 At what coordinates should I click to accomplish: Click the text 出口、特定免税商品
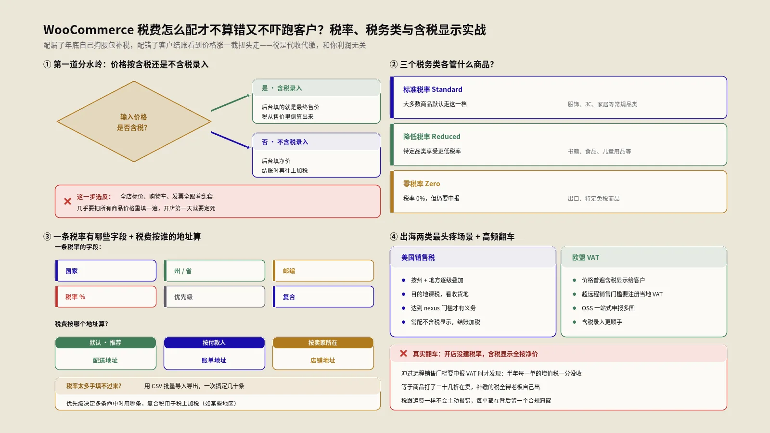click(593, 198)
